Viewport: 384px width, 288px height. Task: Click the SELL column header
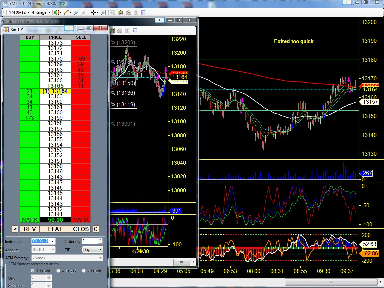click(x=81, y=37)
